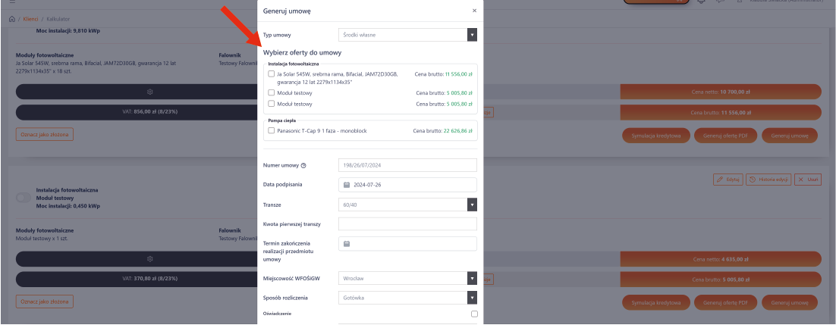Open the Miejscowość WFOŚiGW dropdown
Screen dimensions: 836x325
407,278
